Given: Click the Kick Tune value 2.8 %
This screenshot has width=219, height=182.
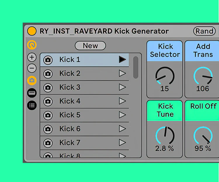Looking at the screenshot, I should coord(164,149).
